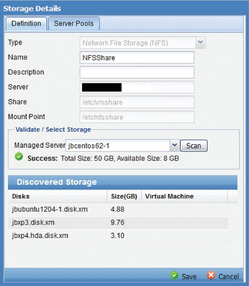Open the Type dropdown arrow

[200, 43]
